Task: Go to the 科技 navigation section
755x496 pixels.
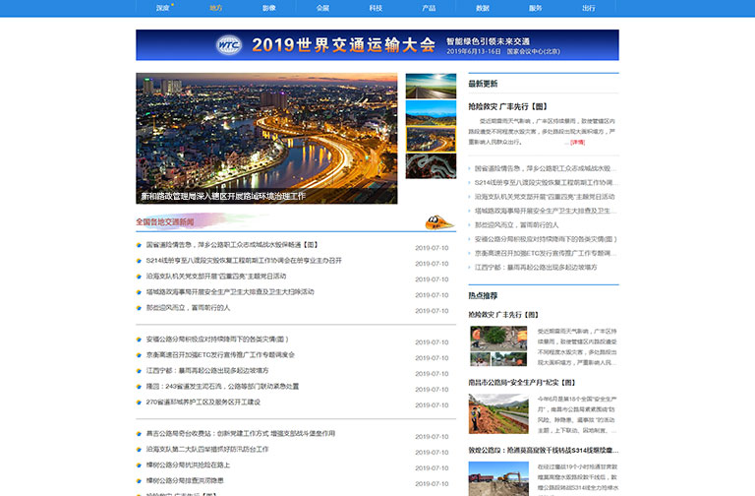Action: coord(376,8)
